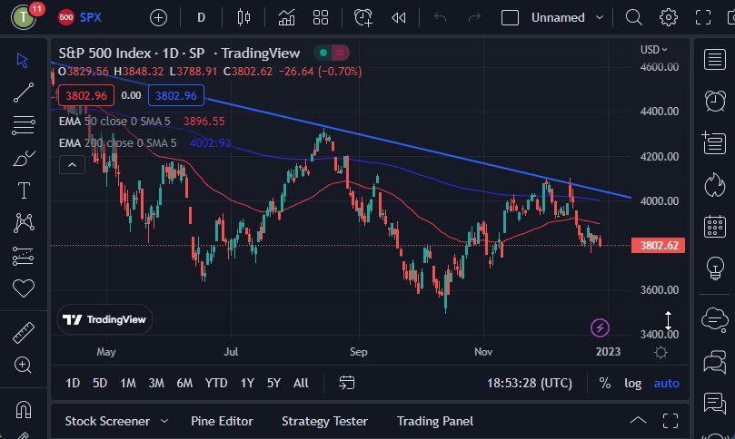This screenshot has height=439, width=735.
Task: Select the Text tool
Action: (24, 190)
